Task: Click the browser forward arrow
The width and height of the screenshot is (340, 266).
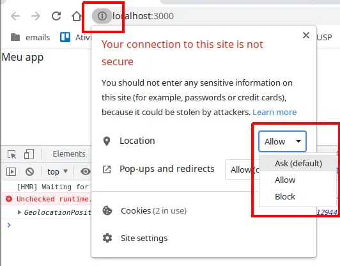Action: click(x=36, y=16)
